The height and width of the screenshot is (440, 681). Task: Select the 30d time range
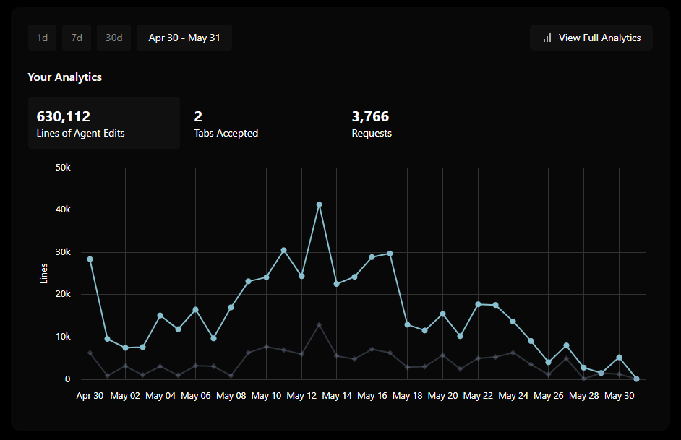click(113, 38)
